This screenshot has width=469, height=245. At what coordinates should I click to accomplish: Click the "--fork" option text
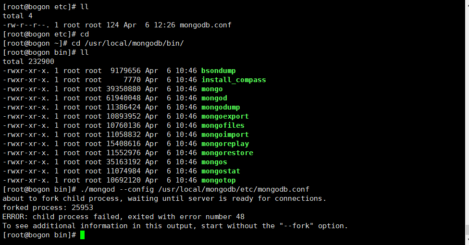296,226
